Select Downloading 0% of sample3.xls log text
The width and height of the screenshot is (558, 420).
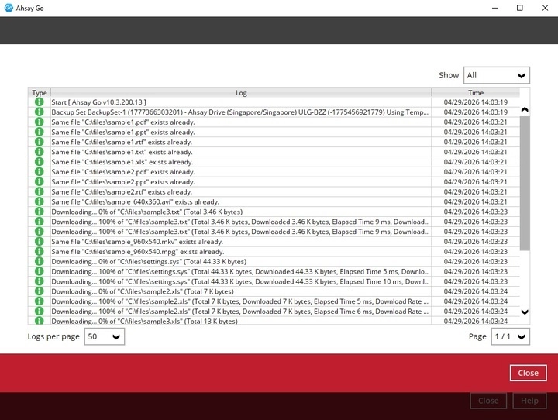coord(144,321)
